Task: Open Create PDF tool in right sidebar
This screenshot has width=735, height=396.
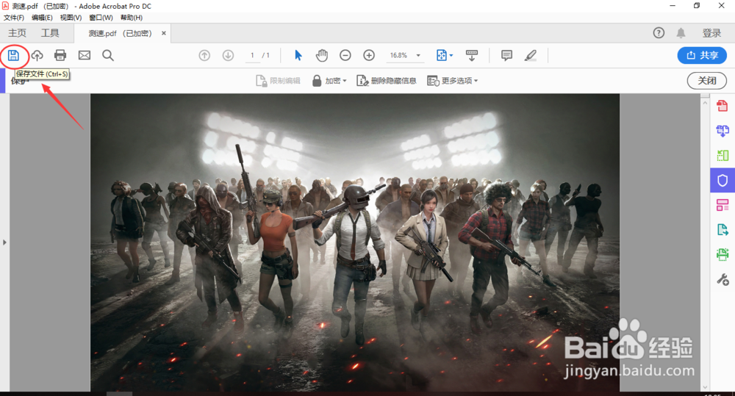Action: (x=723, y=106)
